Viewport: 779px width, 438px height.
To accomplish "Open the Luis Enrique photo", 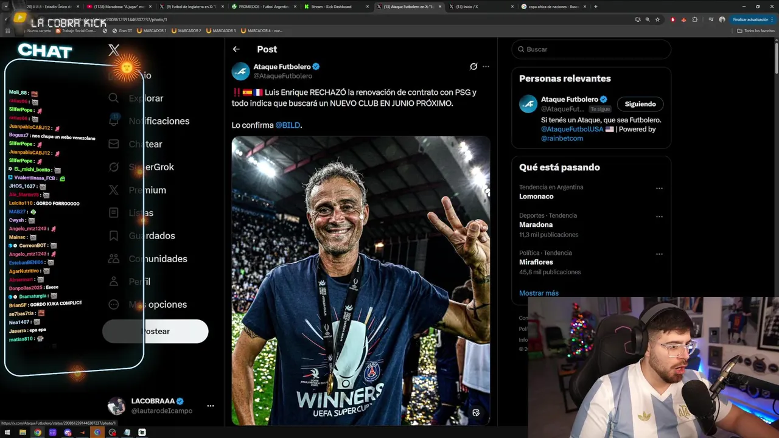I will (361, 280).
